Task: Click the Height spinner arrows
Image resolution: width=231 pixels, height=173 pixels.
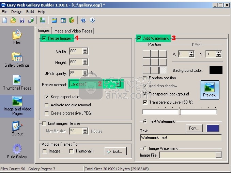Action: coord(85,62)
